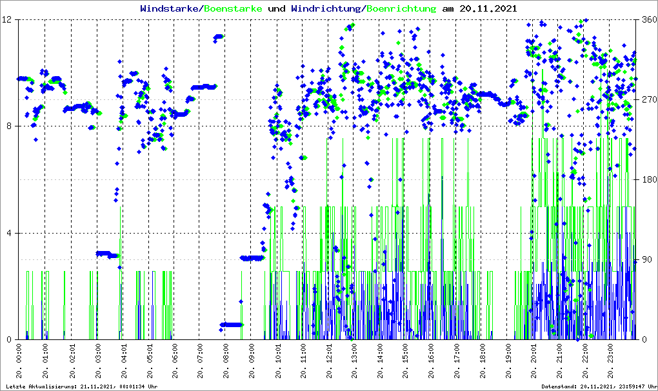Screen dimensions: 658x391
Task: Click the blue 'Windrichtung' title word
Action: click(x=327, y=9)
